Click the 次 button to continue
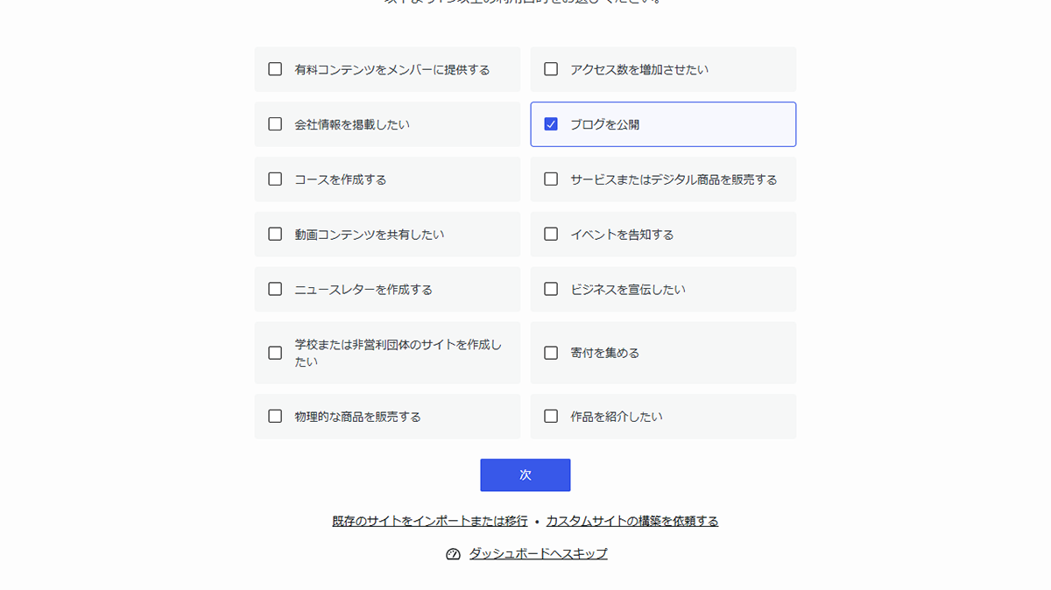 (x=525, y=474)
